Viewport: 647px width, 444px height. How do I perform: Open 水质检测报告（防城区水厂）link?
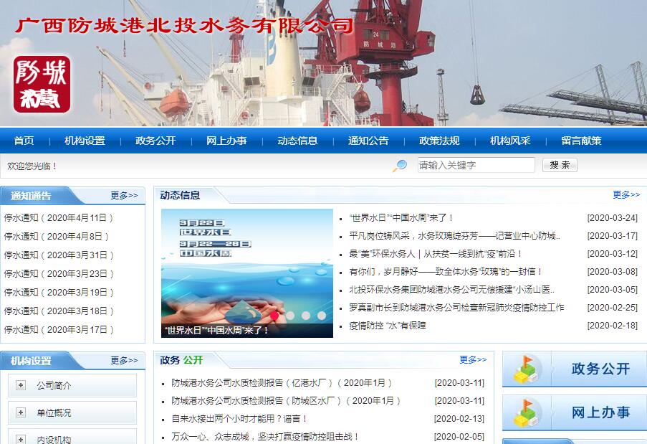point(286,401)
